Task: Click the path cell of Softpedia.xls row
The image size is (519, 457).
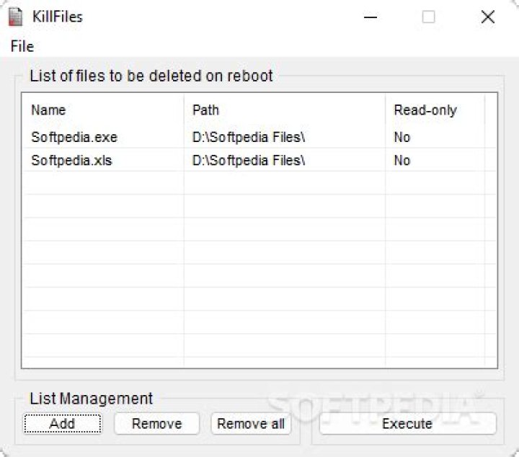Action: pos(249,160)
